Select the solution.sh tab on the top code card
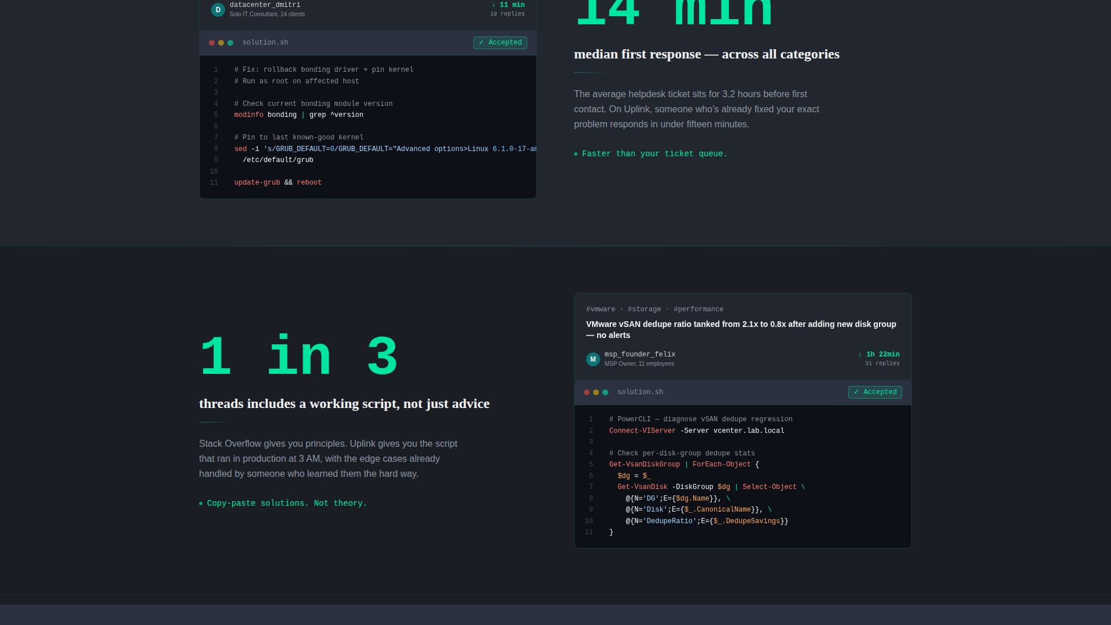 tap(265, 42)
